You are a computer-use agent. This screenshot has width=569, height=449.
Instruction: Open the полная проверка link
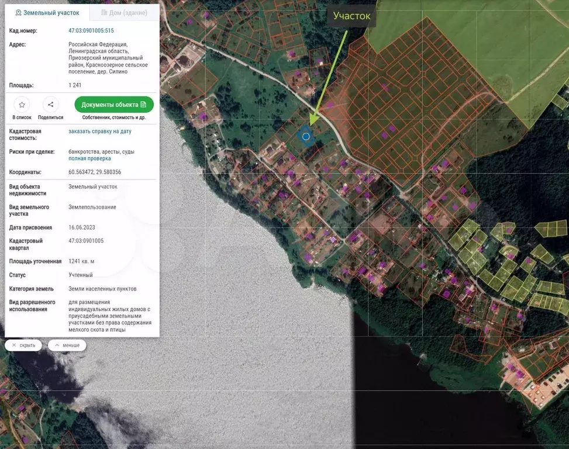89,158
